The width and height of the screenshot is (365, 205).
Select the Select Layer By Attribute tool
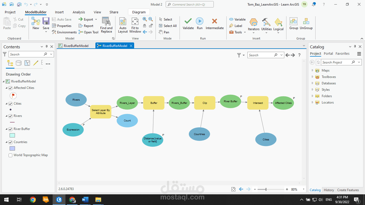(101, 112)
